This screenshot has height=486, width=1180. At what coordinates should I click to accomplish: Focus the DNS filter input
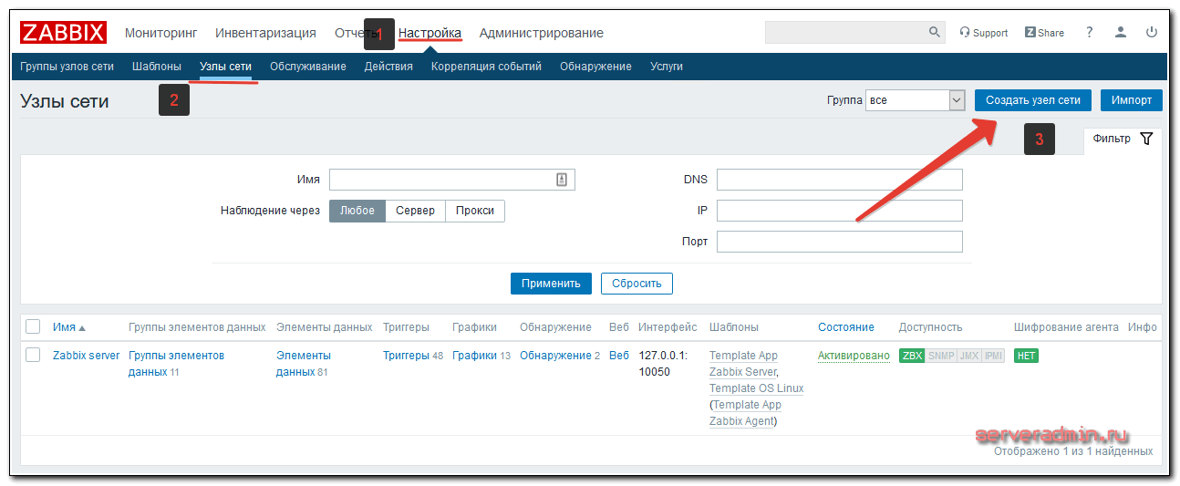pyautogui.click(x=840, y=179)
